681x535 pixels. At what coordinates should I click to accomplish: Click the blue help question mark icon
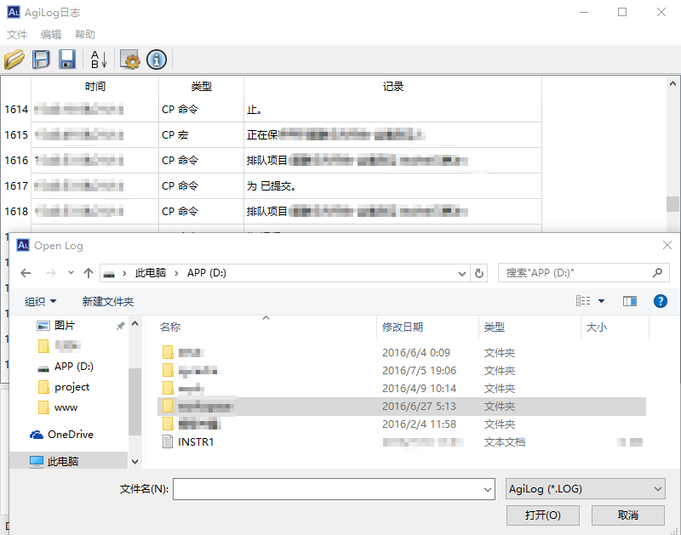(660, 301)
